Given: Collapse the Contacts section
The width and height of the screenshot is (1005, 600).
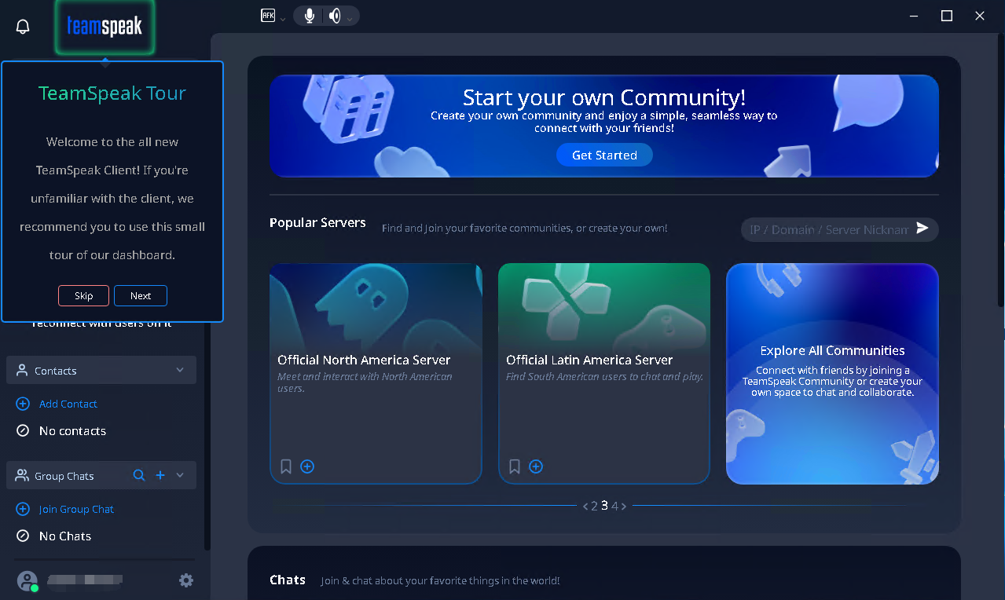Looking at the screenshot, I should 180,370.
